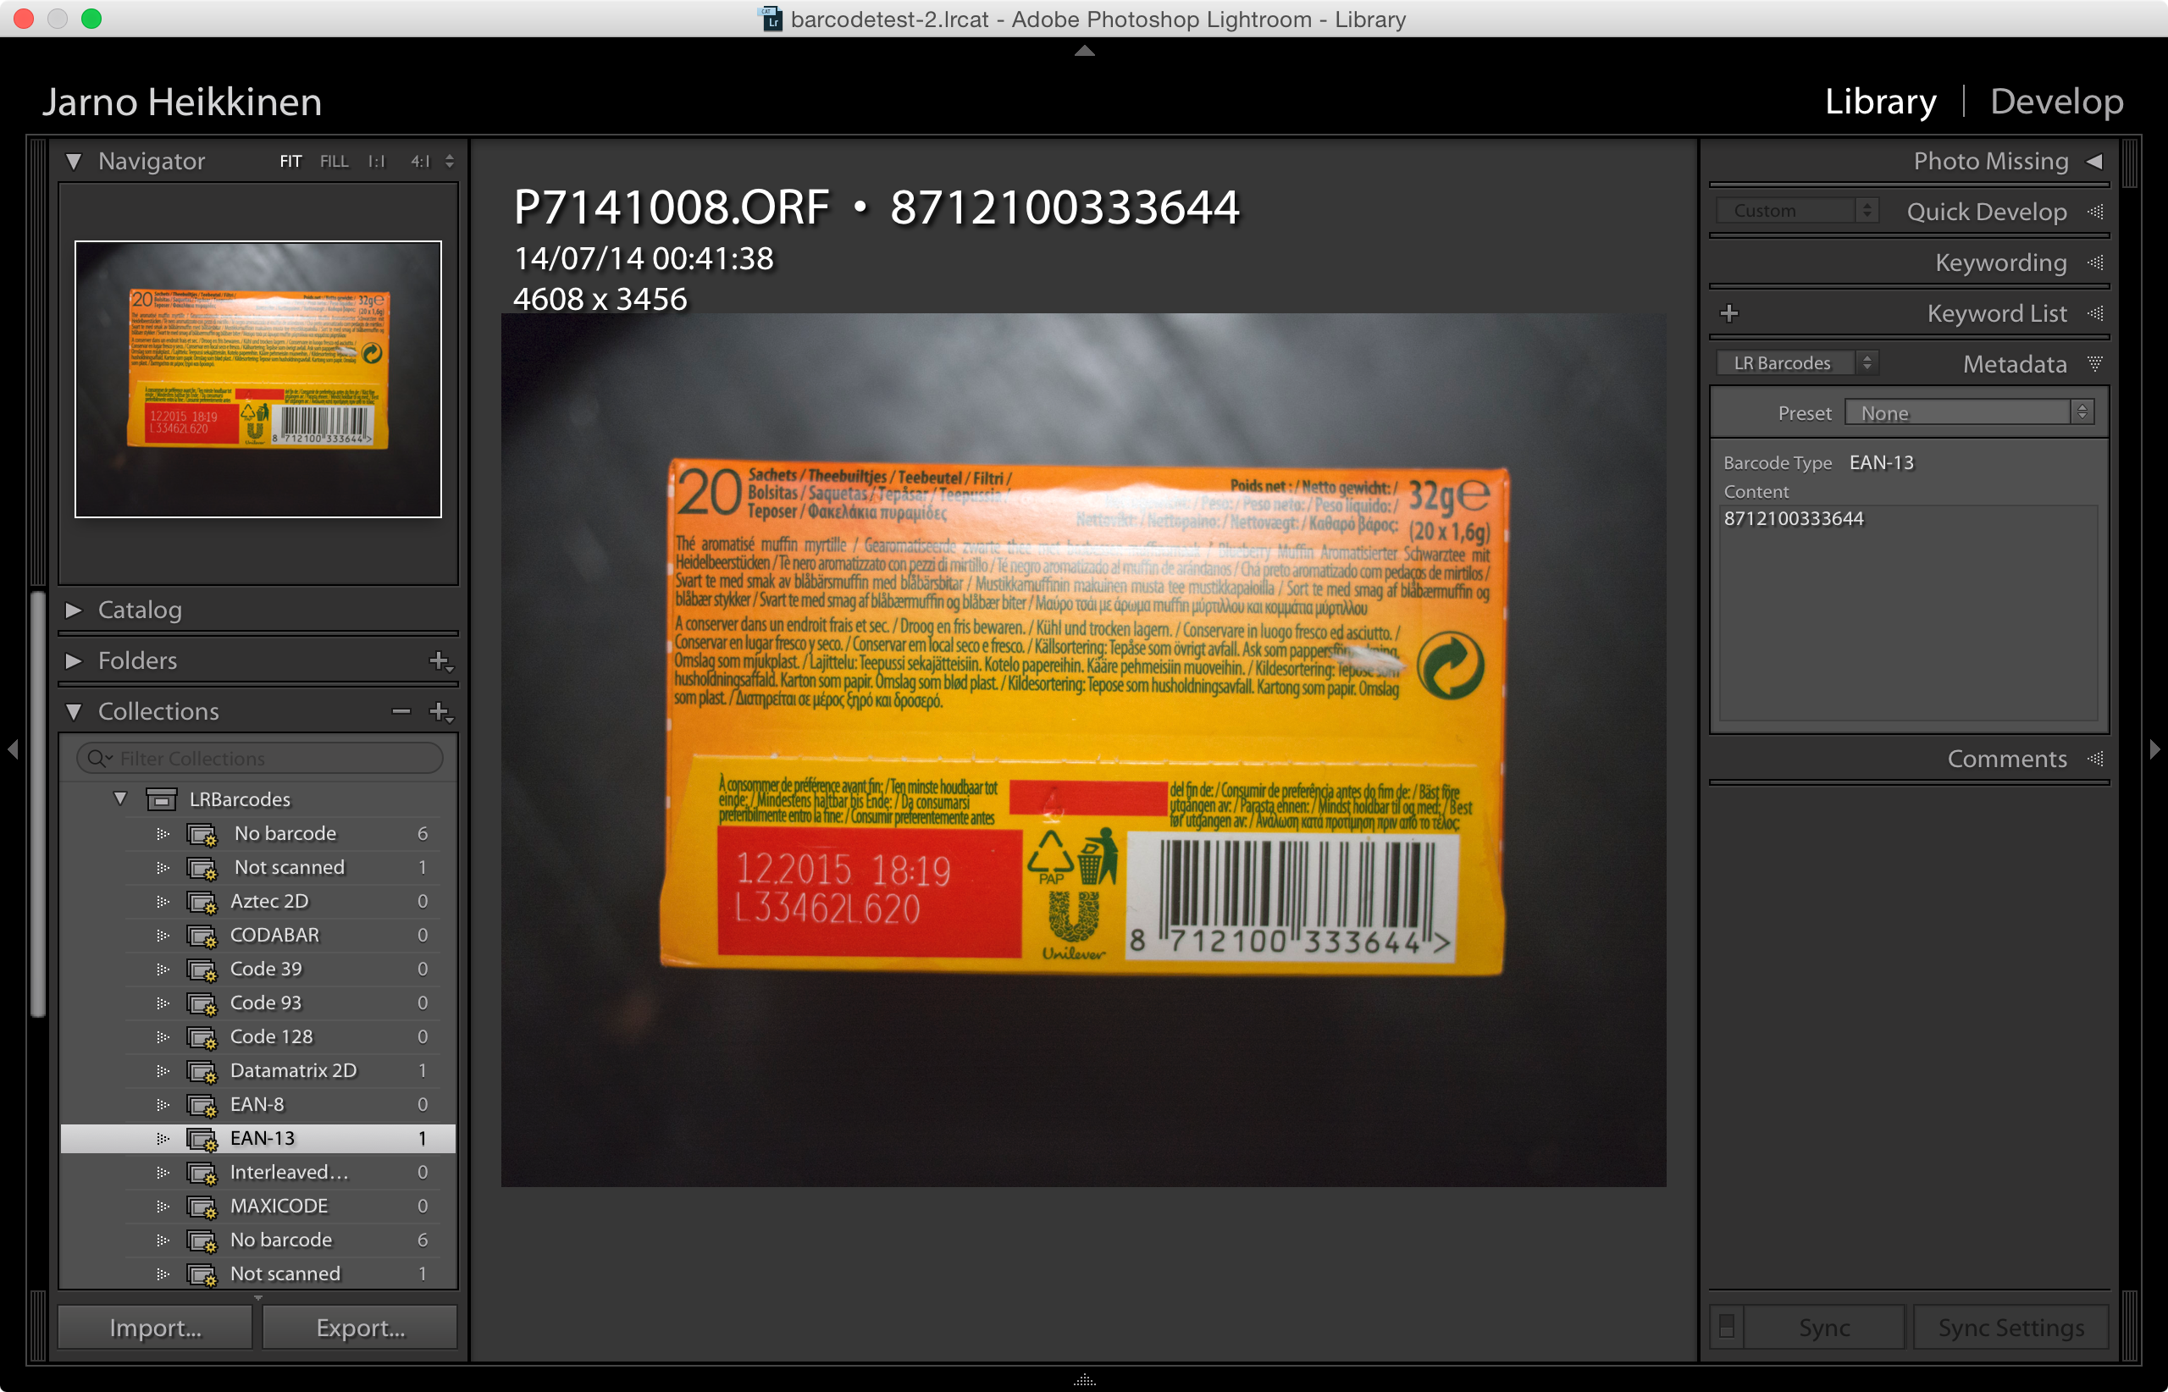Screen dimensions: 2168x1392
Task: Remove collection with minus icon
Action: pyautogui.click(x=401, y=712)
